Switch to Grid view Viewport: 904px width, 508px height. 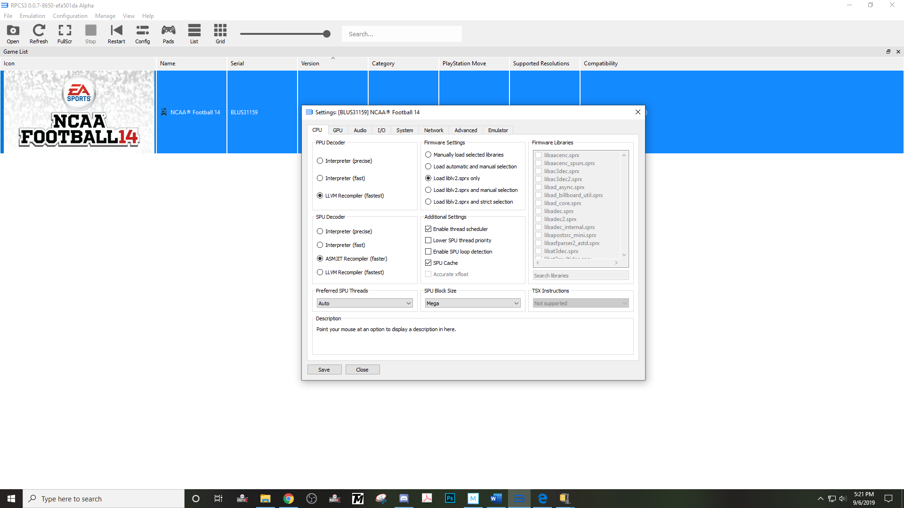click(x=220, y=34)
